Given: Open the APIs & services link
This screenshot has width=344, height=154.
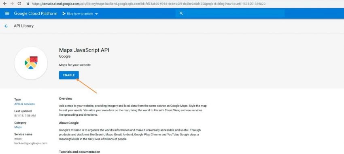Looking at the screenshot, I should click(24, 104).
